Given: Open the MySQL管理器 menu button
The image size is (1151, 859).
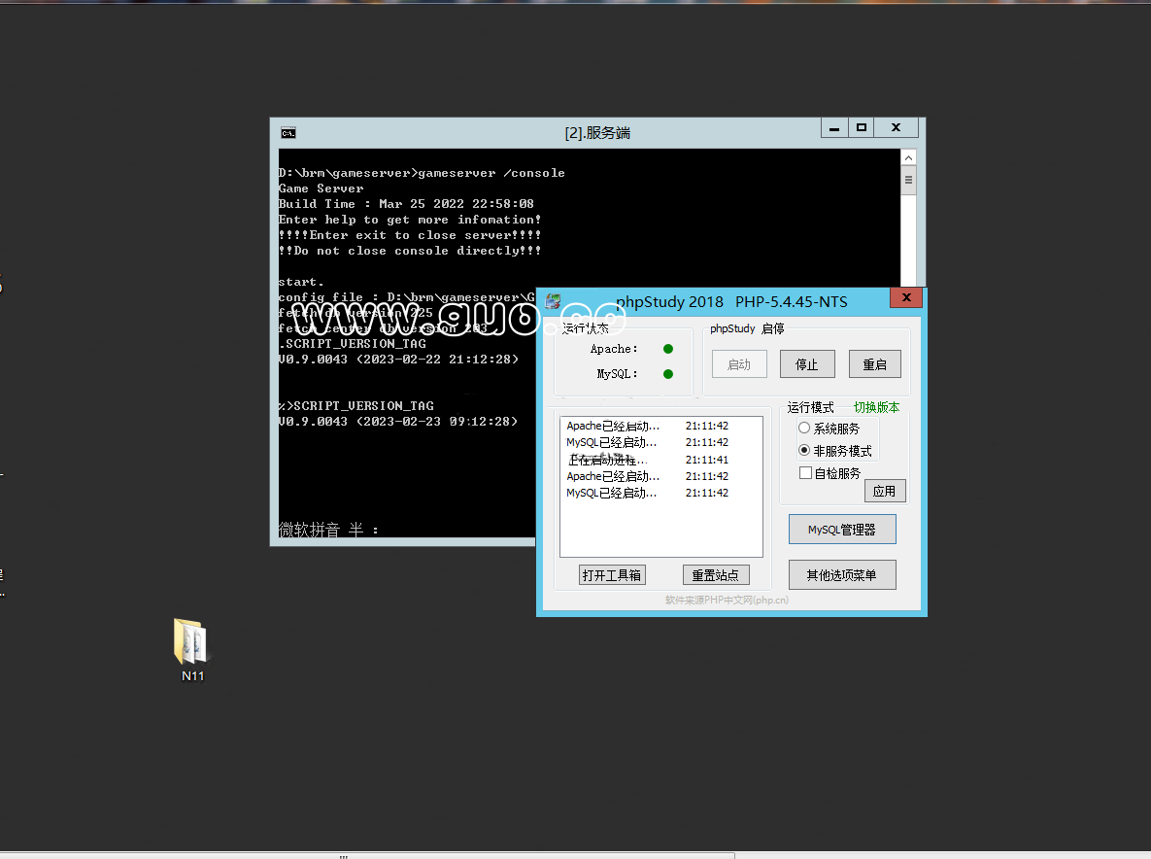Looking at the screenshot, I should [x=841, y=530].
